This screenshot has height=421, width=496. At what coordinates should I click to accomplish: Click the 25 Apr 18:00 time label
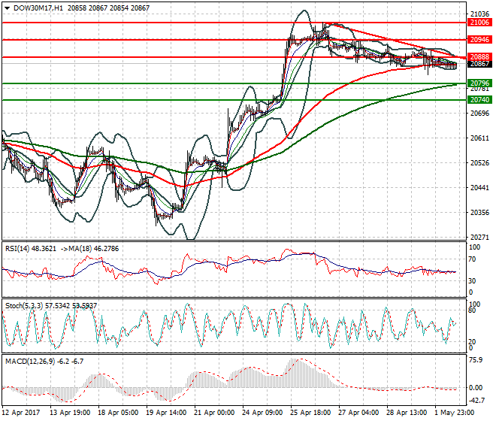click(311, 413)
